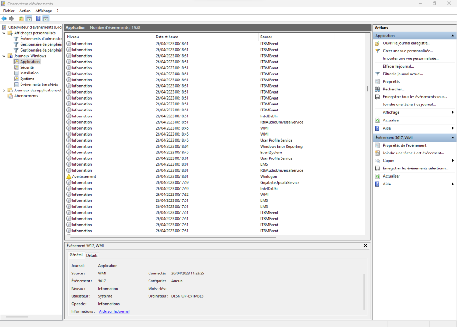The width and height of the screenshot is (457, 327).
Task: Toggle the show/hide console tree toolbar button
Action: [29, 19]
